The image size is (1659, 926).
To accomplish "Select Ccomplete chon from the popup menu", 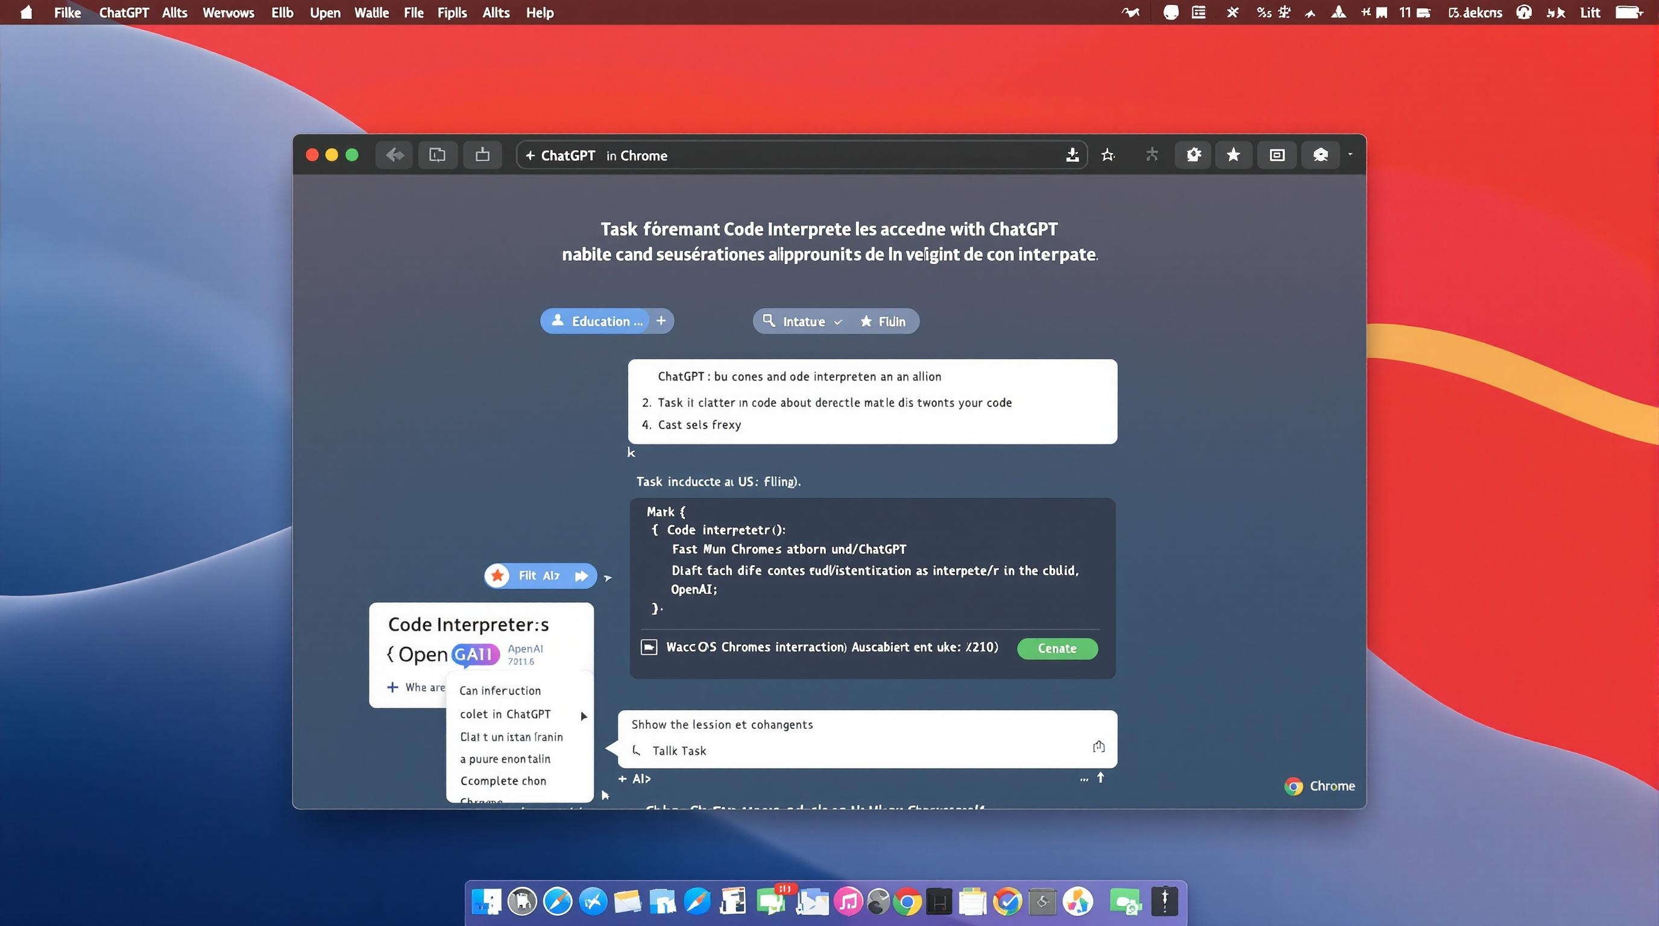I will pyautogui.click(x=503, y=781).
